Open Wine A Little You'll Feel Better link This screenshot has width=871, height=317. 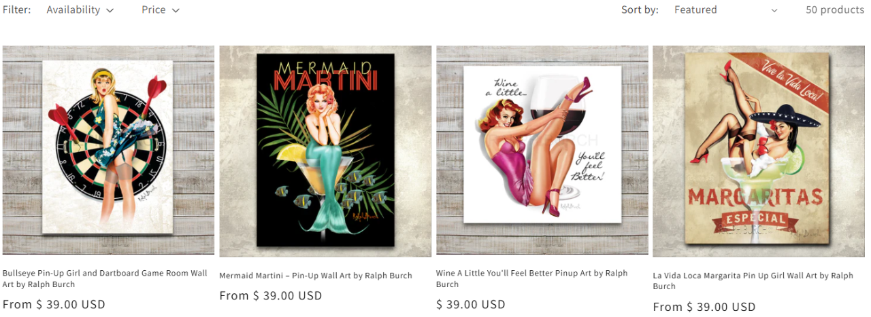pyautogui.click(x=532, y=279)
